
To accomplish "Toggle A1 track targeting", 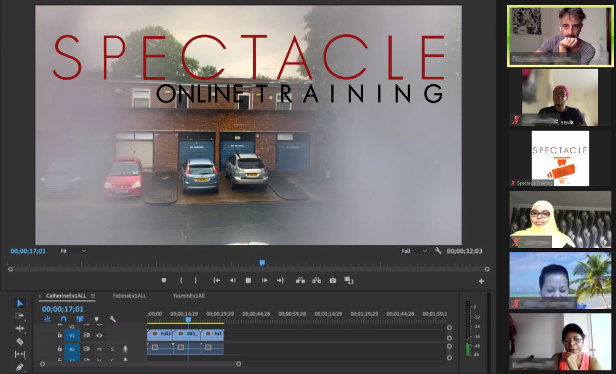I will click(72, 349).
